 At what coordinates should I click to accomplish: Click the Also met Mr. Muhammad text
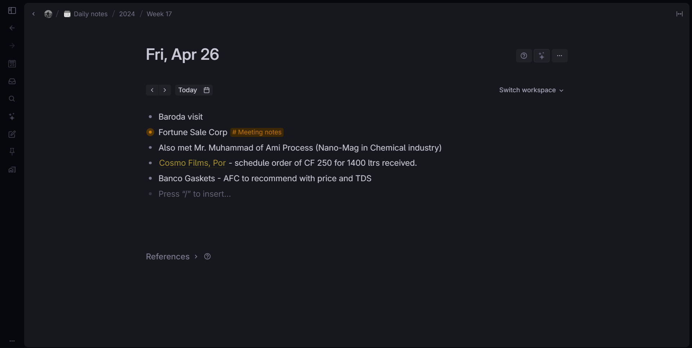(300, 148)
